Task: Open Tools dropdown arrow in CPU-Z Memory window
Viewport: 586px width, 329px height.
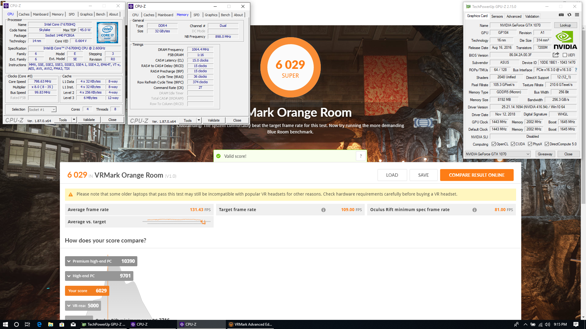Action: click(x=198, y=120)
